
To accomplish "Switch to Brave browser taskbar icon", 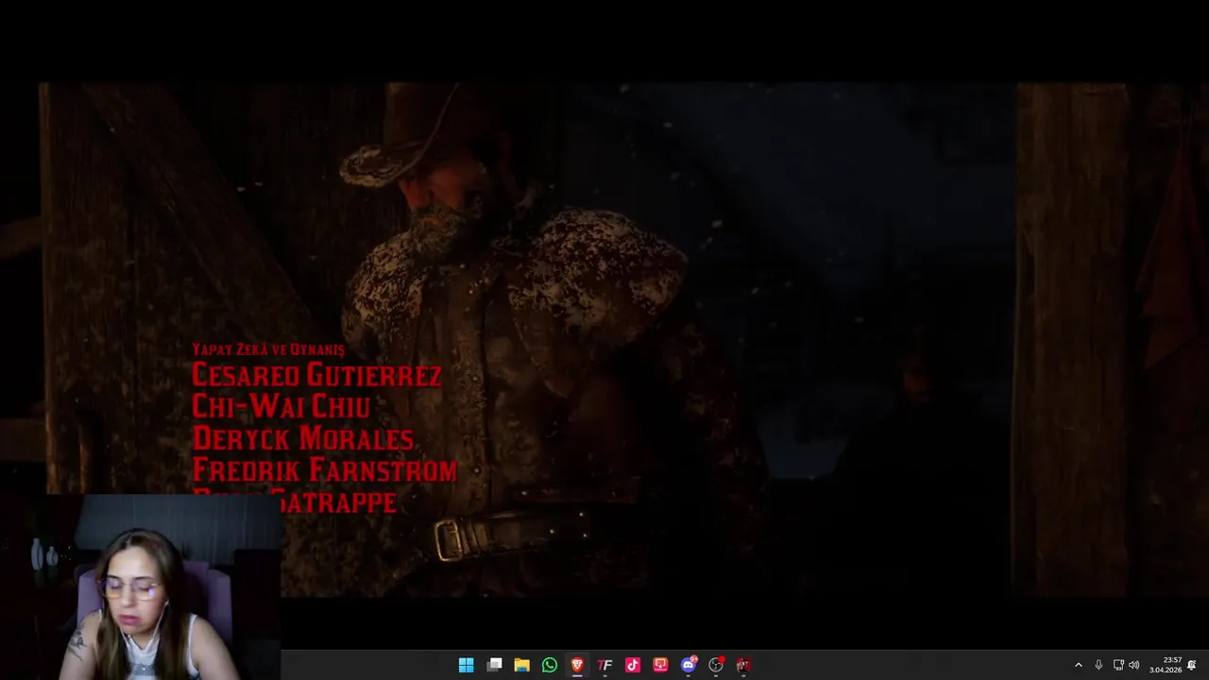I will point(577,665).
